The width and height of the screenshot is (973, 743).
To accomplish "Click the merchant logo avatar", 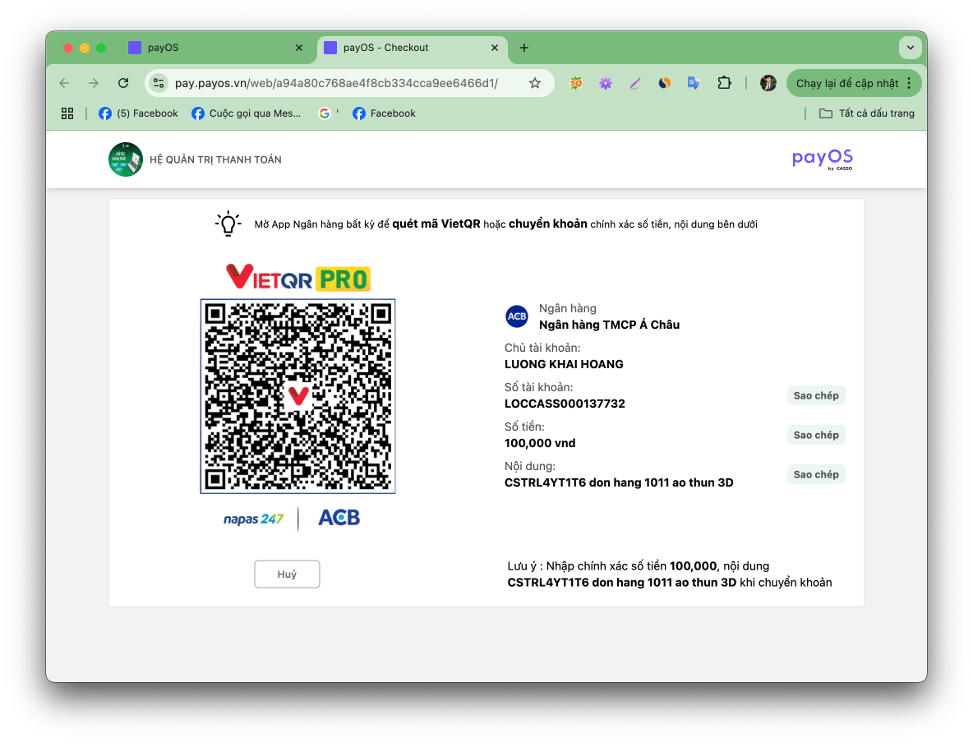I will point(126,159).
